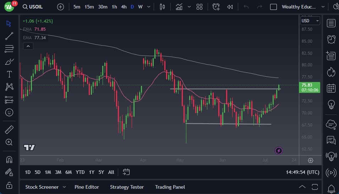Toggle Magnet mode in left toolbar
The width and height of the screenshot is (339, 194).
point(9,159)
